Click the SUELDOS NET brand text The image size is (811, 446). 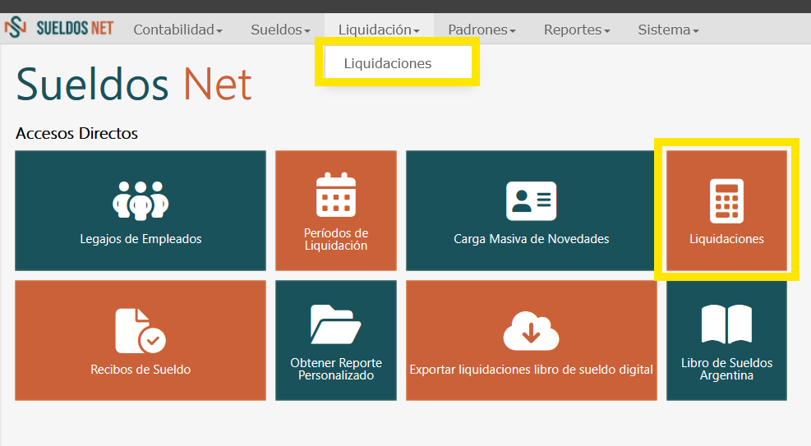75,27
